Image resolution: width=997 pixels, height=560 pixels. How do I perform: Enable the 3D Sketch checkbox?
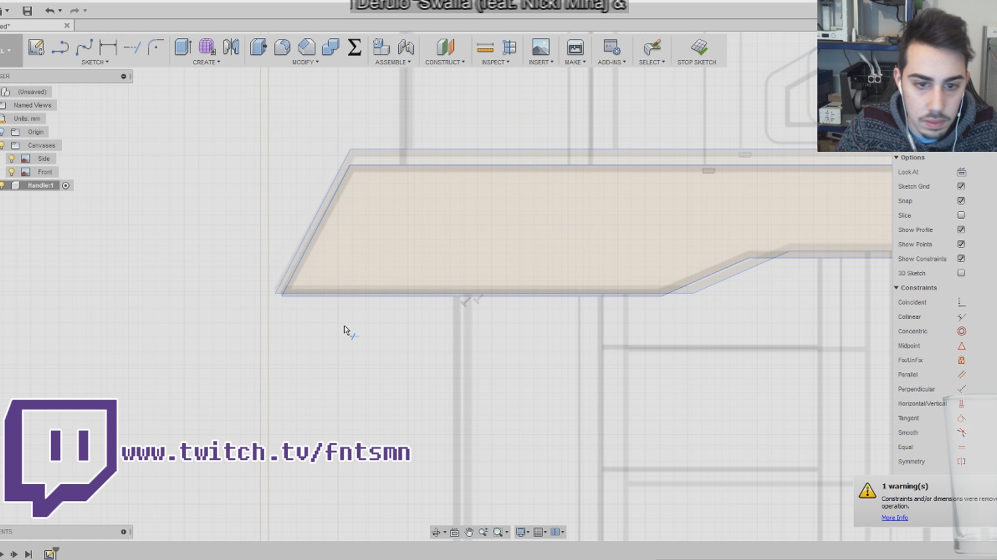[961, 273]
